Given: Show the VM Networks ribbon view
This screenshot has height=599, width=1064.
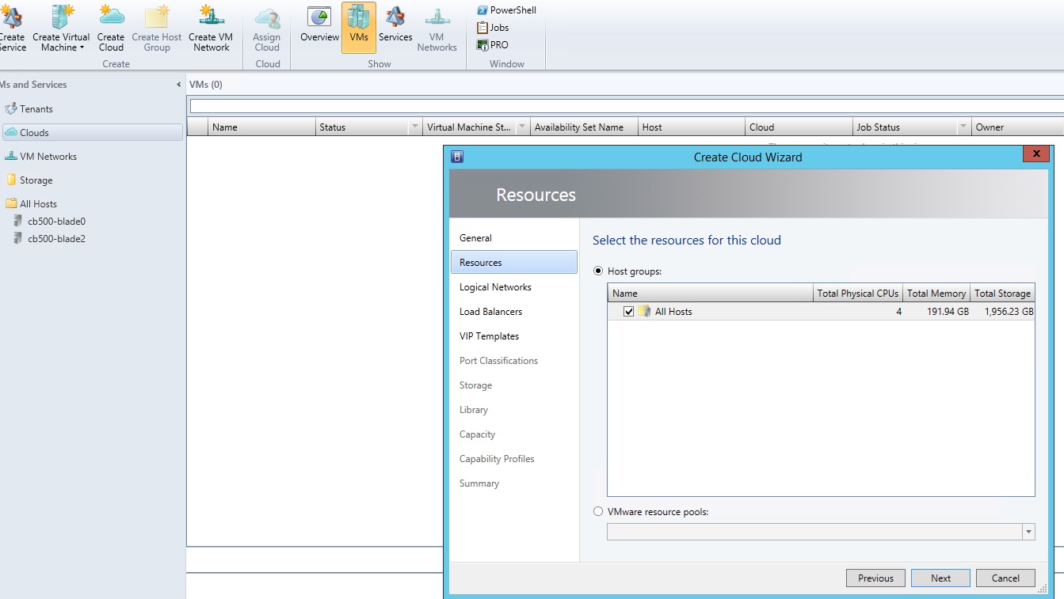Looking at the screenshot, I should coord(437,30).
